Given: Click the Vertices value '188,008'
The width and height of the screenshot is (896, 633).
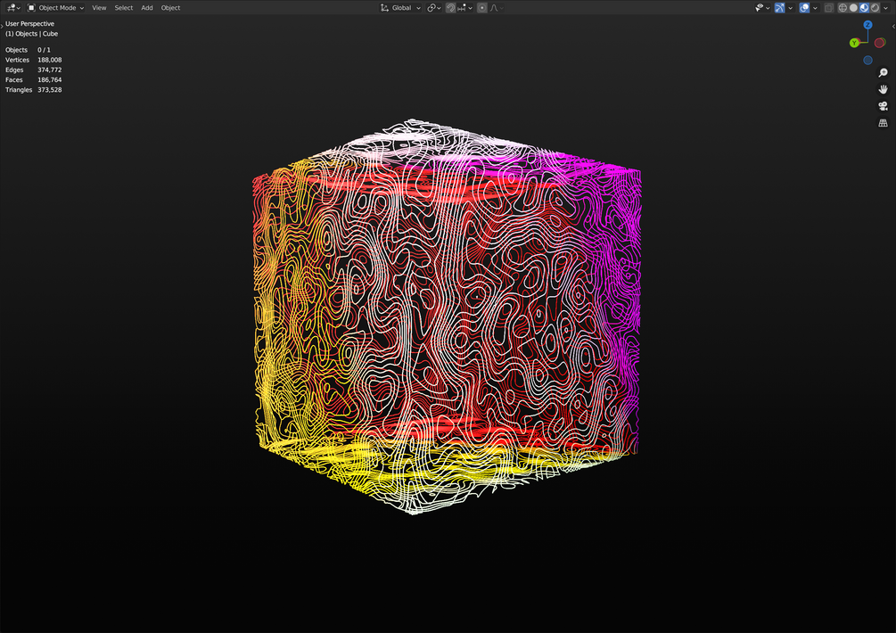Looking at the screenshot, I should click(x=50, y=60).
